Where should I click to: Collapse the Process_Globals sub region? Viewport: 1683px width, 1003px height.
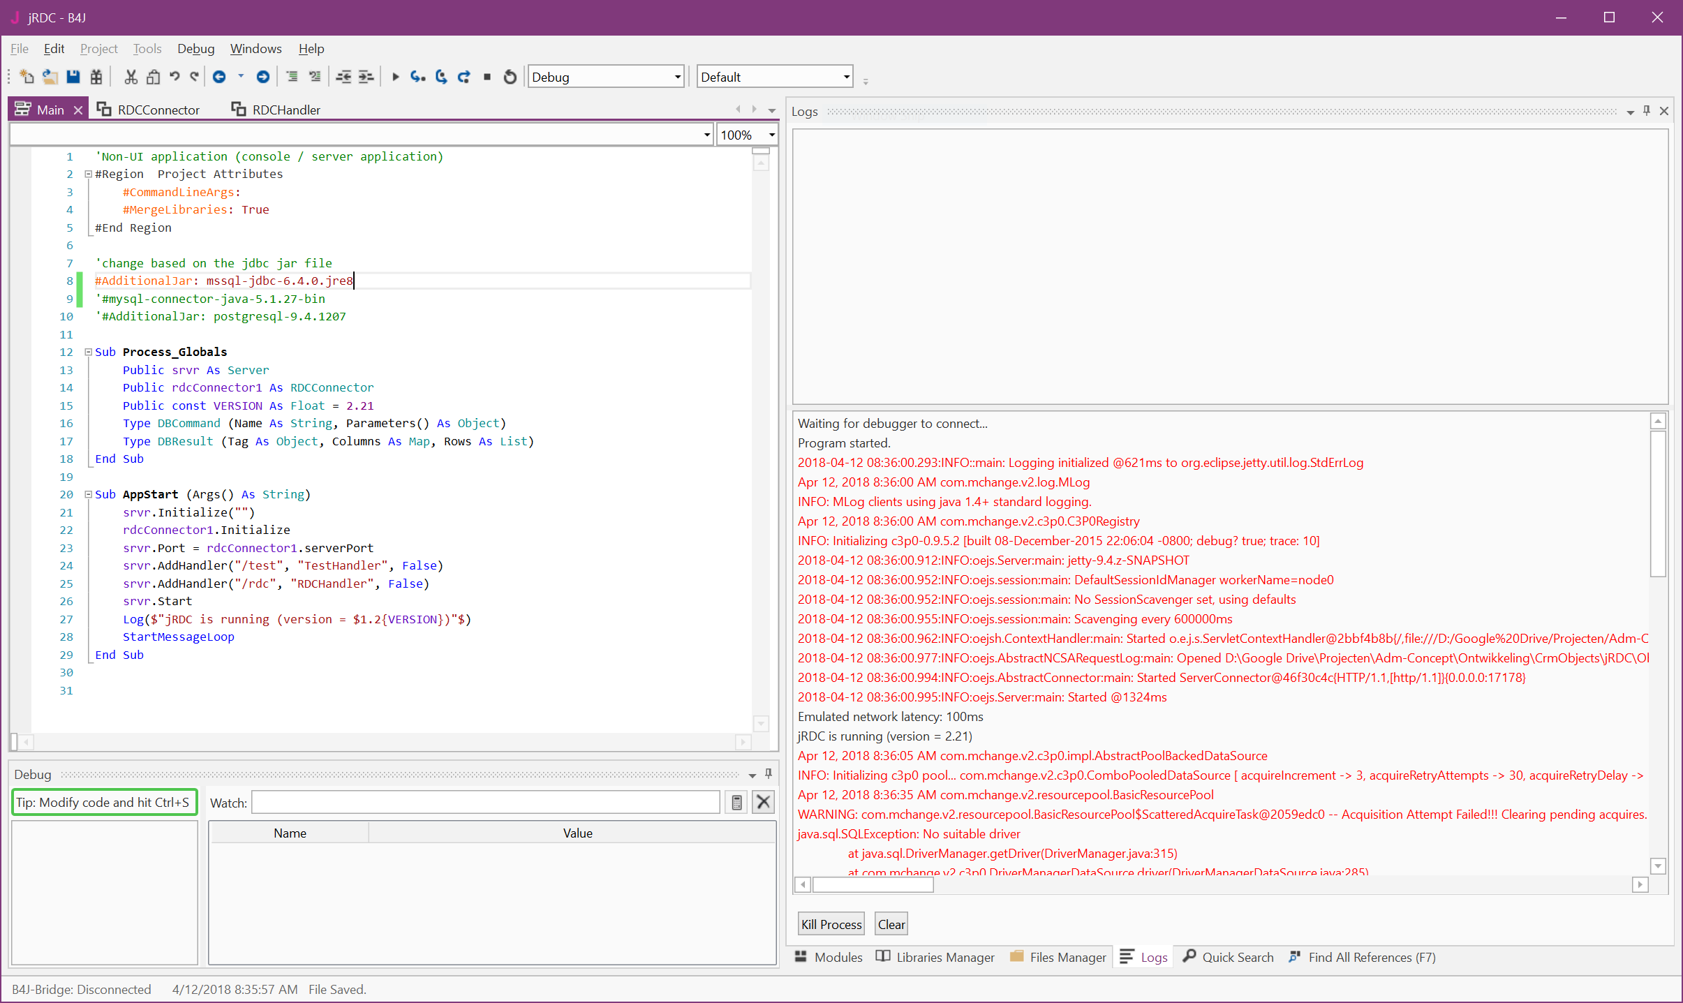89,352
